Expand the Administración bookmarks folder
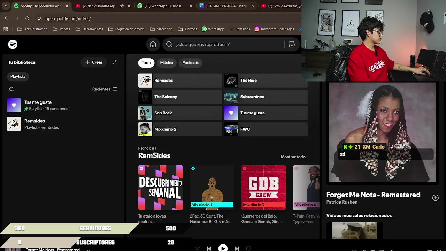The width and height of the screenshot is (446, 251). pos(32,29)
